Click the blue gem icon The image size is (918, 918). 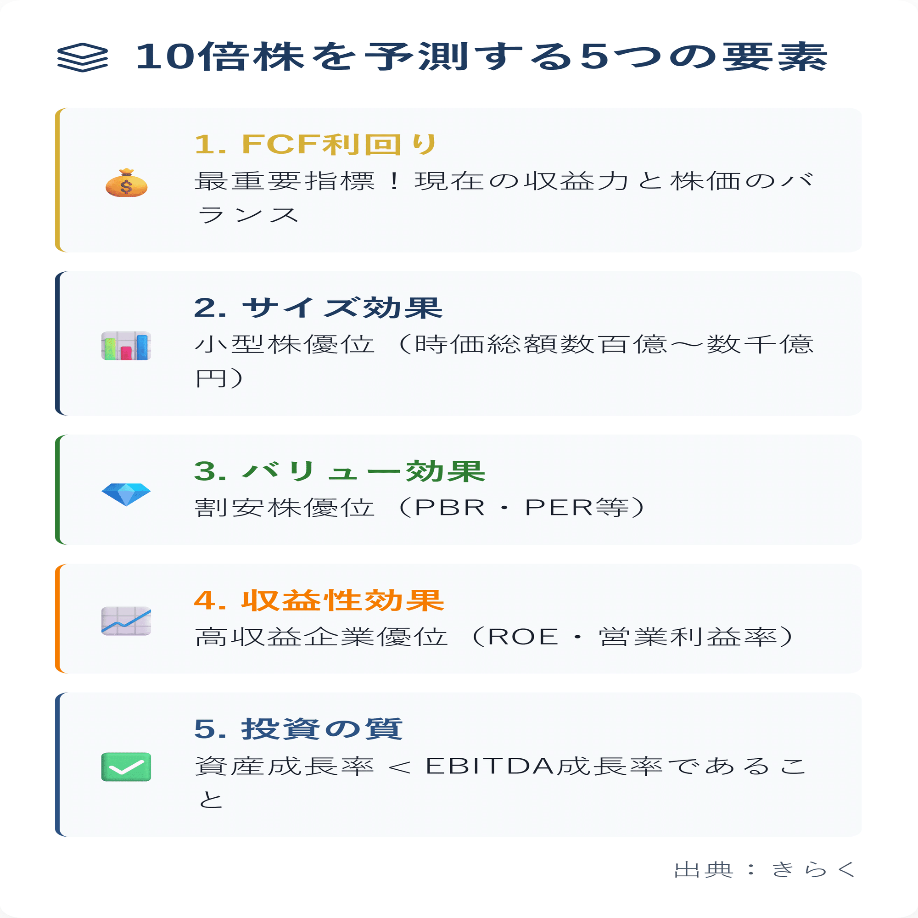coord(126,494)
